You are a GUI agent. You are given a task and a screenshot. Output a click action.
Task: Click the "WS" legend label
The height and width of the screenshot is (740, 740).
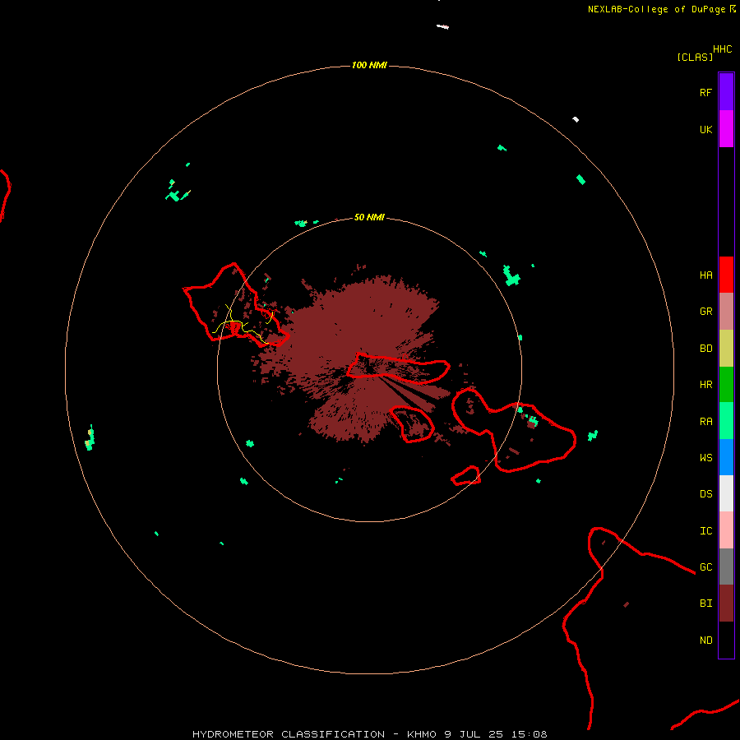pyautogui.click(x=705, y=458)
